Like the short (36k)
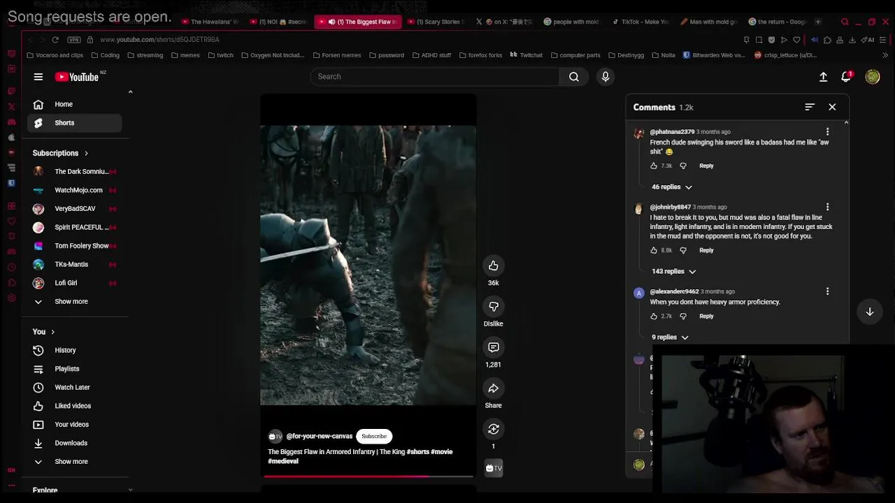Screen dimensions: 895x503 click(x=494, y=265)
